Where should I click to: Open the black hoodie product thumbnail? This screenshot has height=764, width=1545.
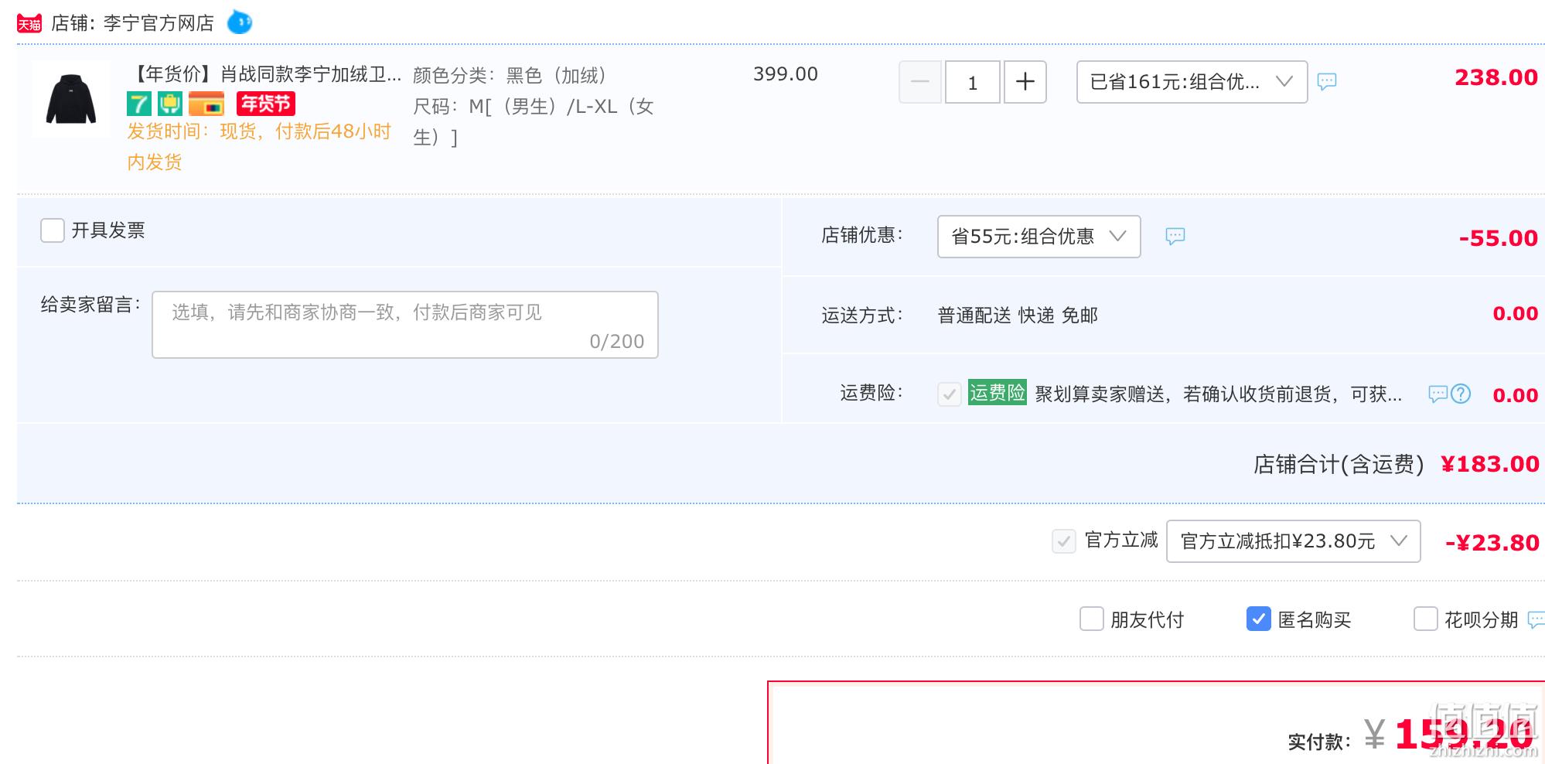pos(71,99)
